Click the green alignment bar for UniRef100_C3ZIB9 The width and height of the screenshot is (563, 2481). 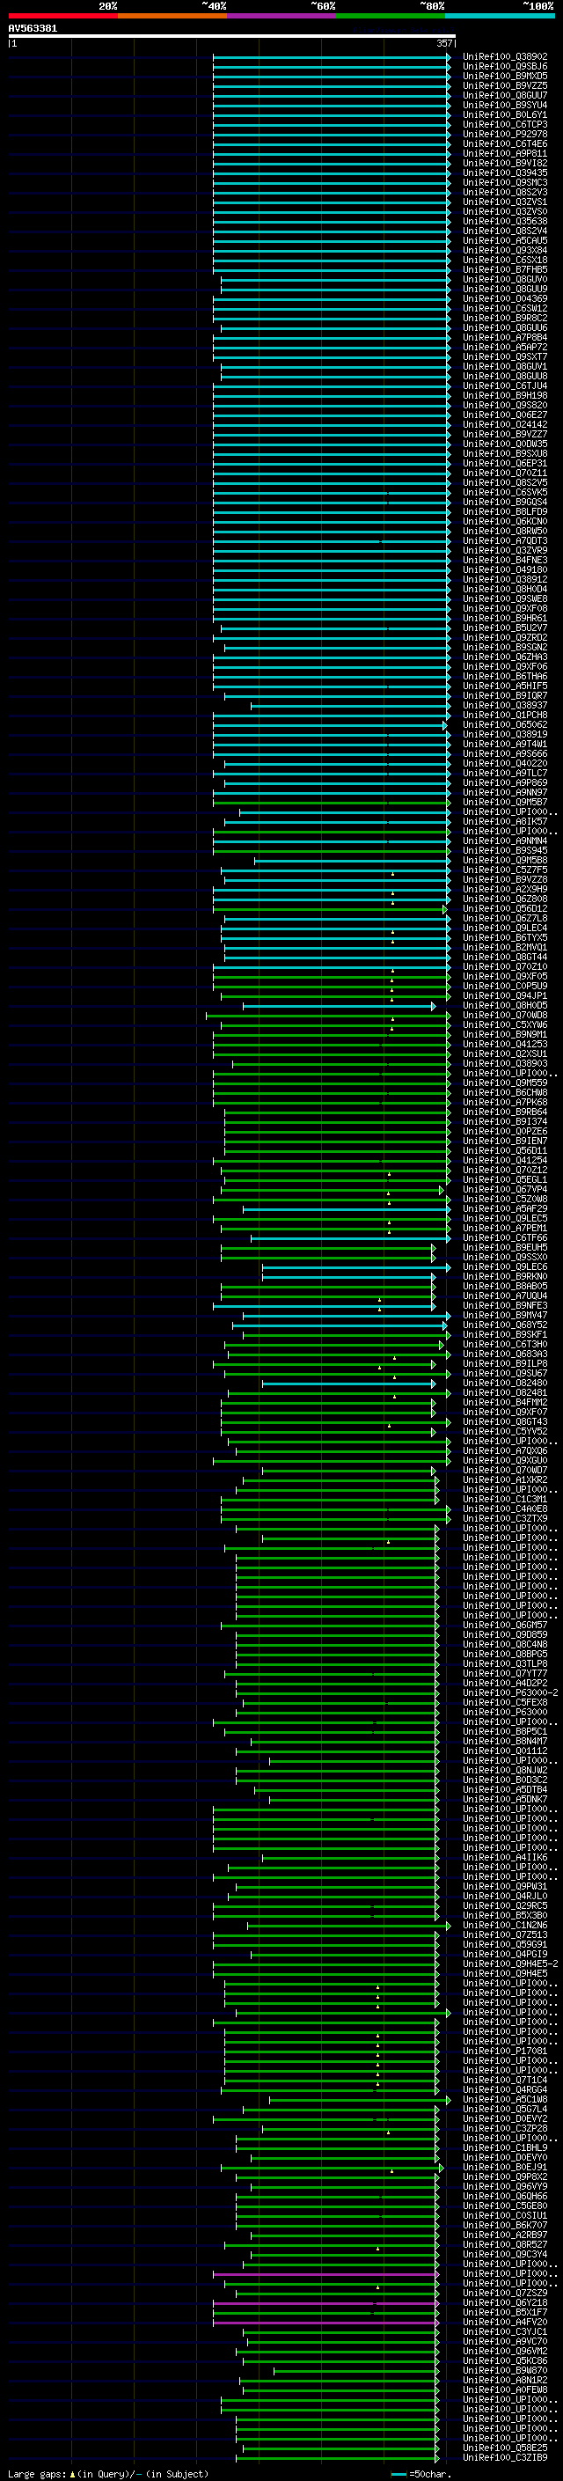pos(337,2458)
